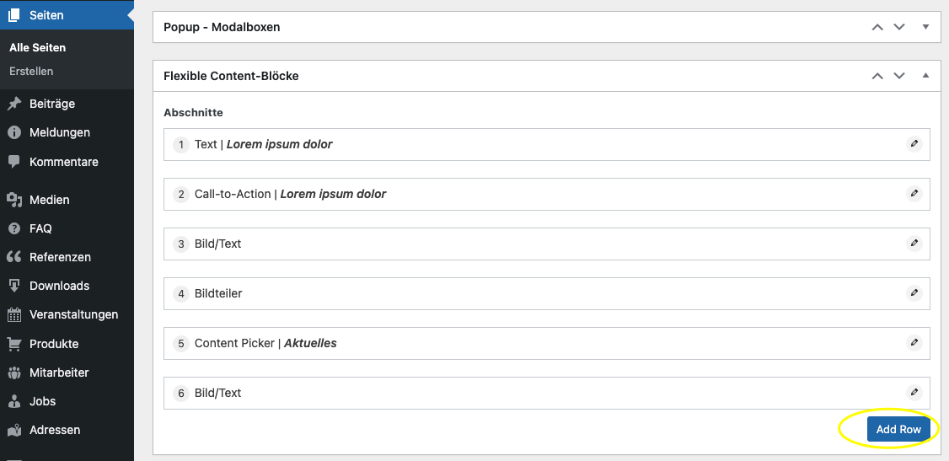Viewport: 949px width, 461px height.
Task: Open Medien from the sidebar icon
Action: coord(14,200)
